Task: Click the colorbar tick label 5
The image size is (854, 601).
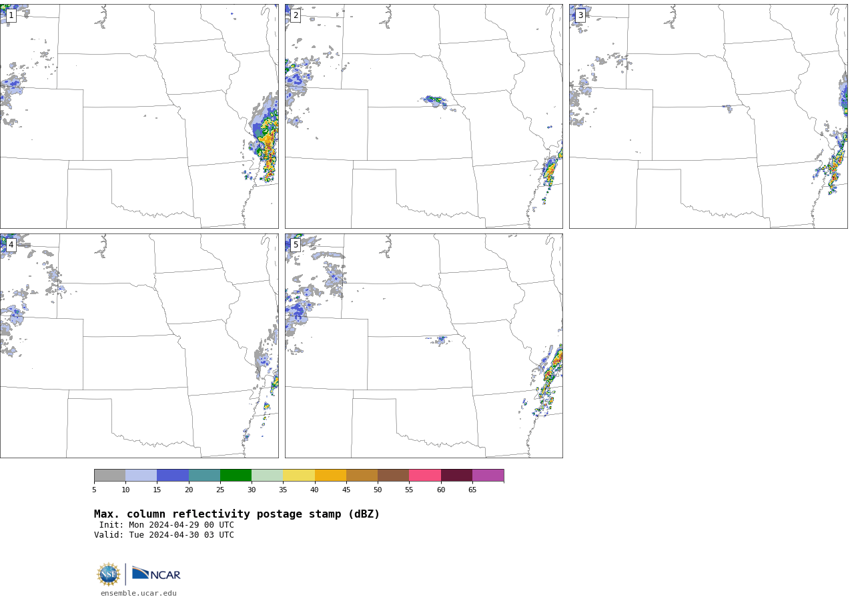Action: [94, 490]
